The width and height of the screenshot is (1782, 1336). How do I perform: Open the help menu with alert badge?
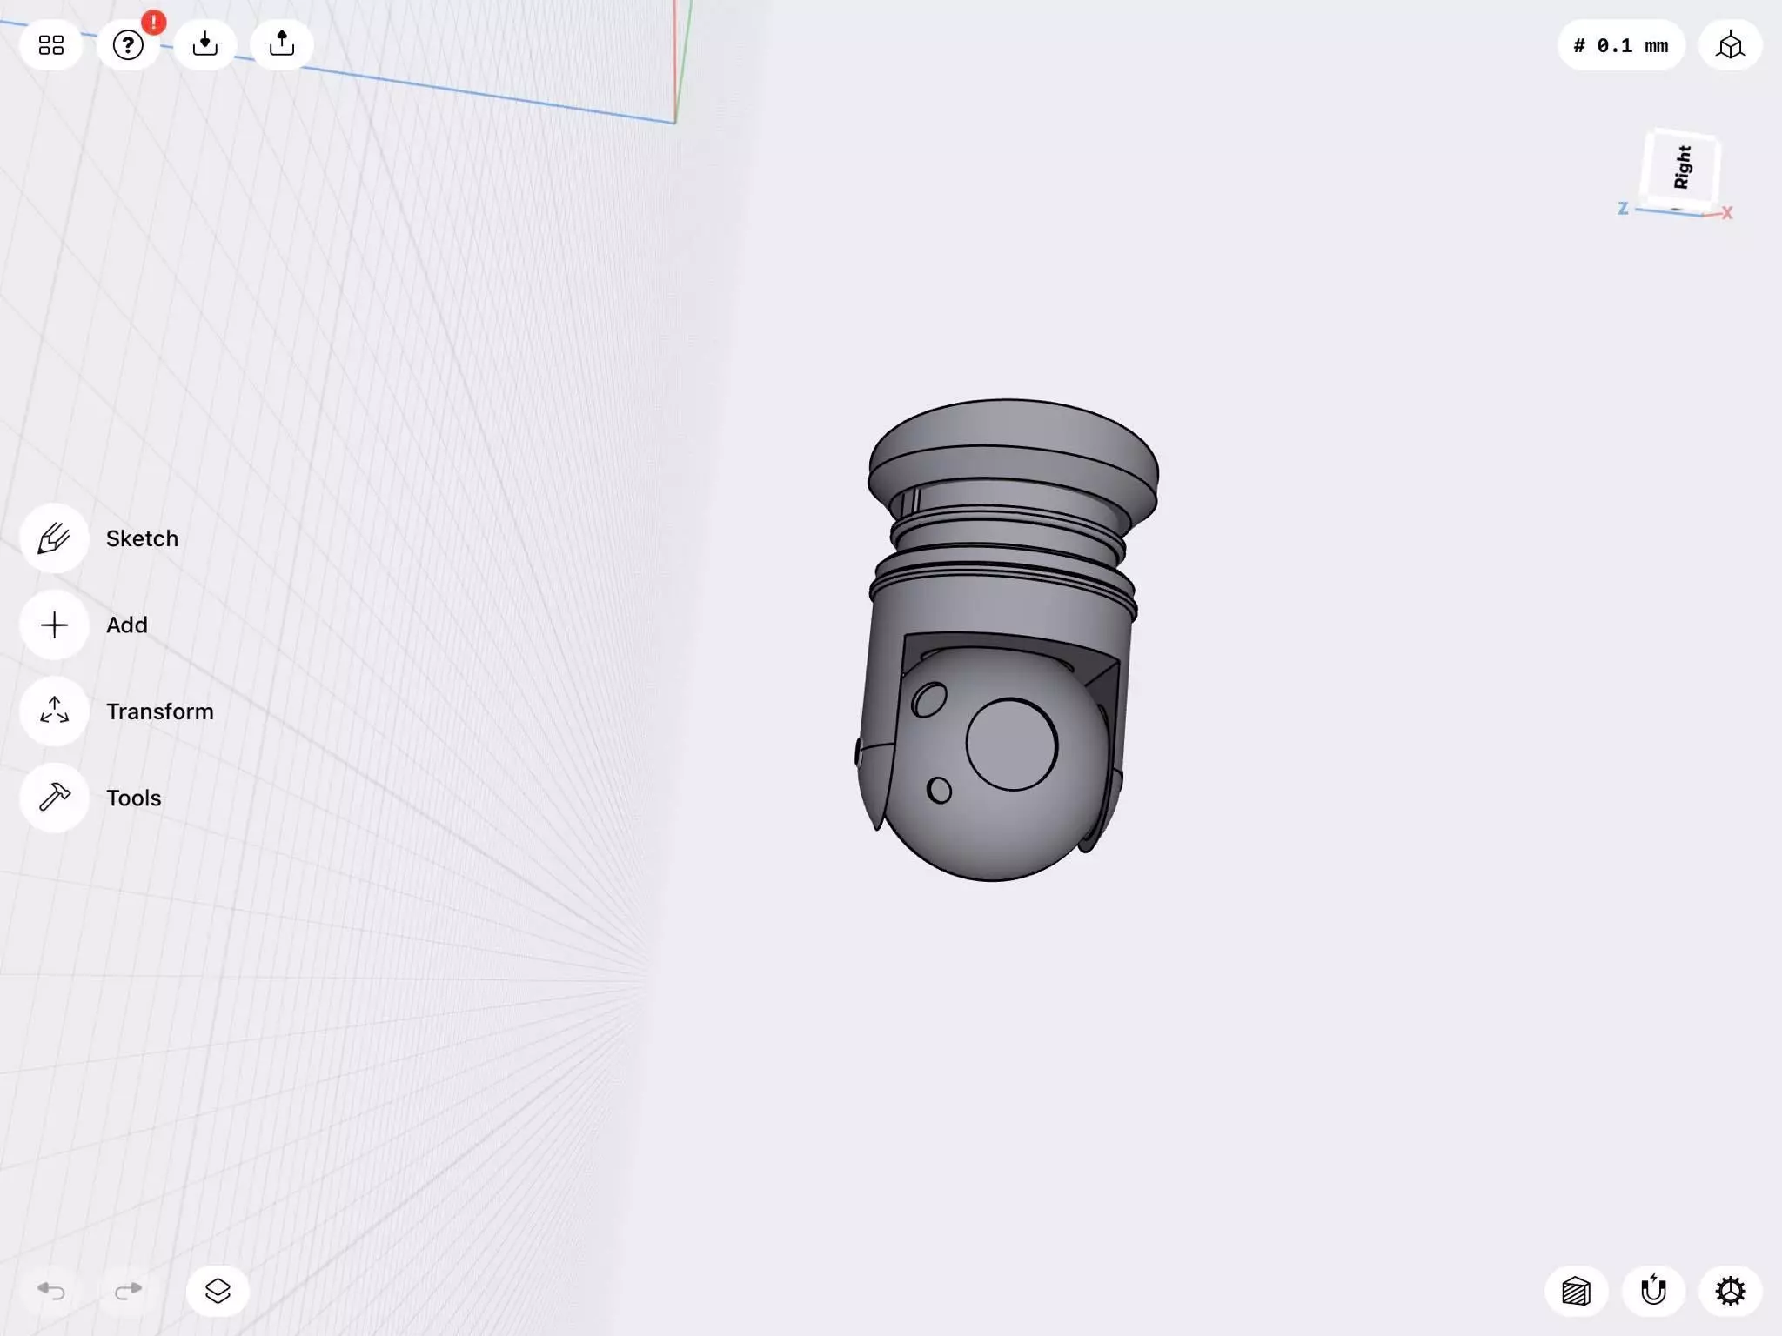128,44
